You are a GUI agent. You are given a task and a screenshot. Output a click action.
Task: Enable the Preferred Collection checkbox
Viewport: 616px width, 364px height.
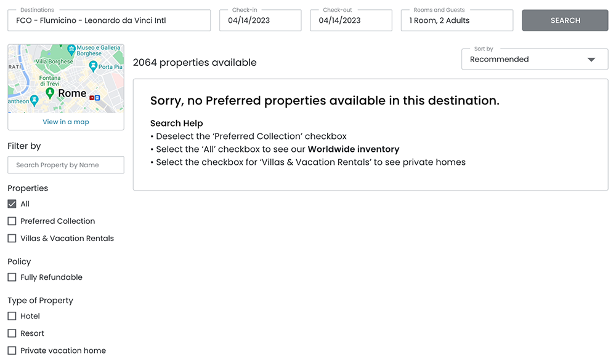tap(12, 221)
